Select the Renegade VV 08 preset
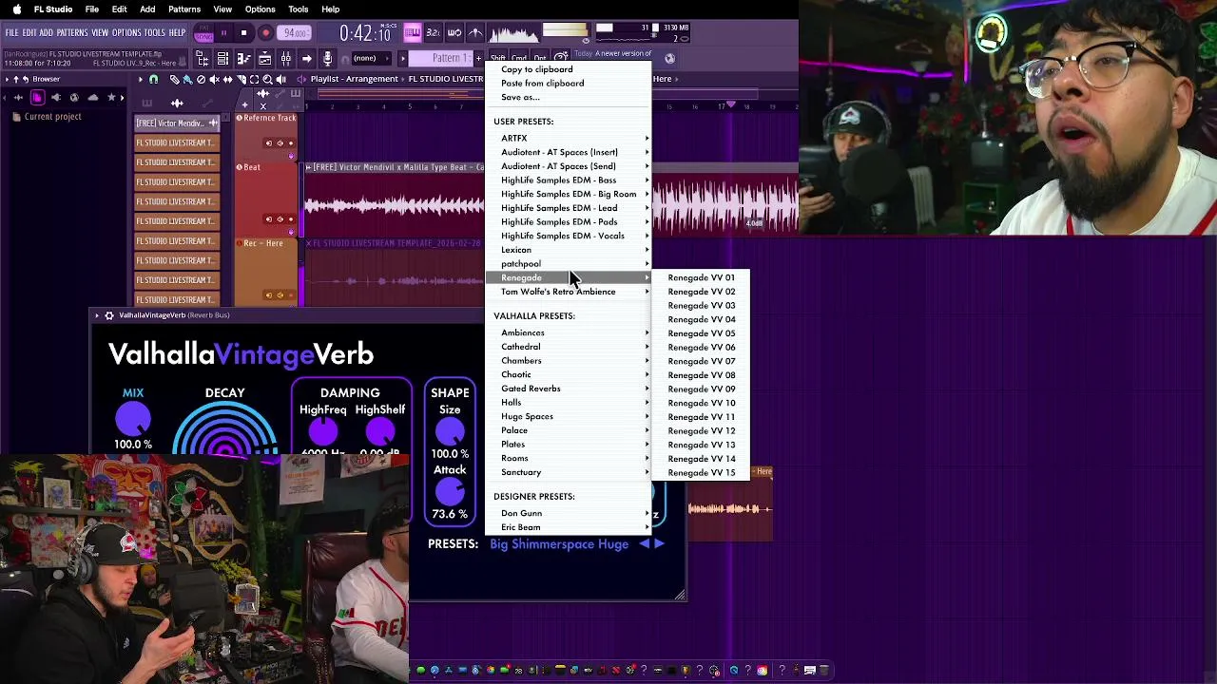The image size is (1217, 684). [702, 375]
